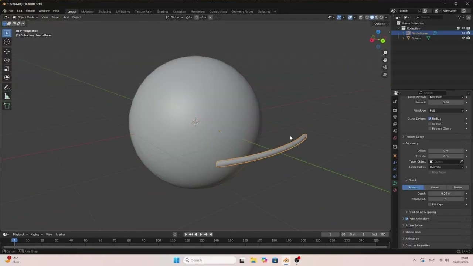
Task: Click the pan view hand icon
Action: click(x=385, y=60)
